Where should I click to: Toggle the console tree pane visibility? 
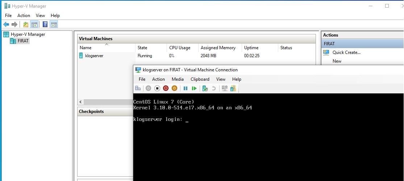point(34,25)
